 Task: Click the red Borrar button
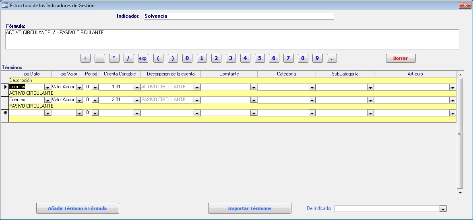click(x=401, y=58)
